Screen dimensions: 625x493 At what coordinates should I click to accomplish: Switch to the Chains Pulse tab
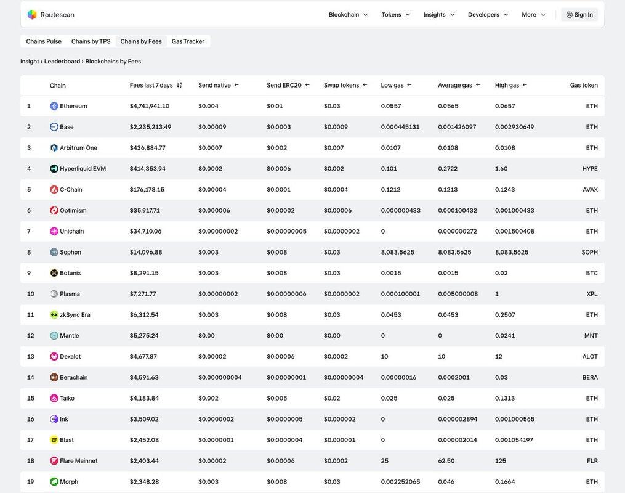tap(44, 41)
